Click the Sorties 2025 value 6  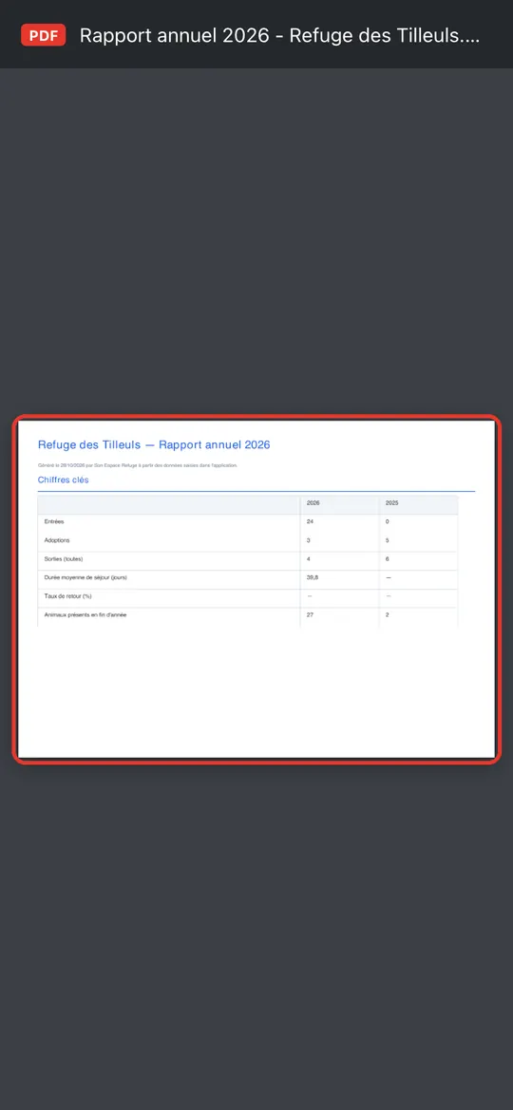coord(387,559)
